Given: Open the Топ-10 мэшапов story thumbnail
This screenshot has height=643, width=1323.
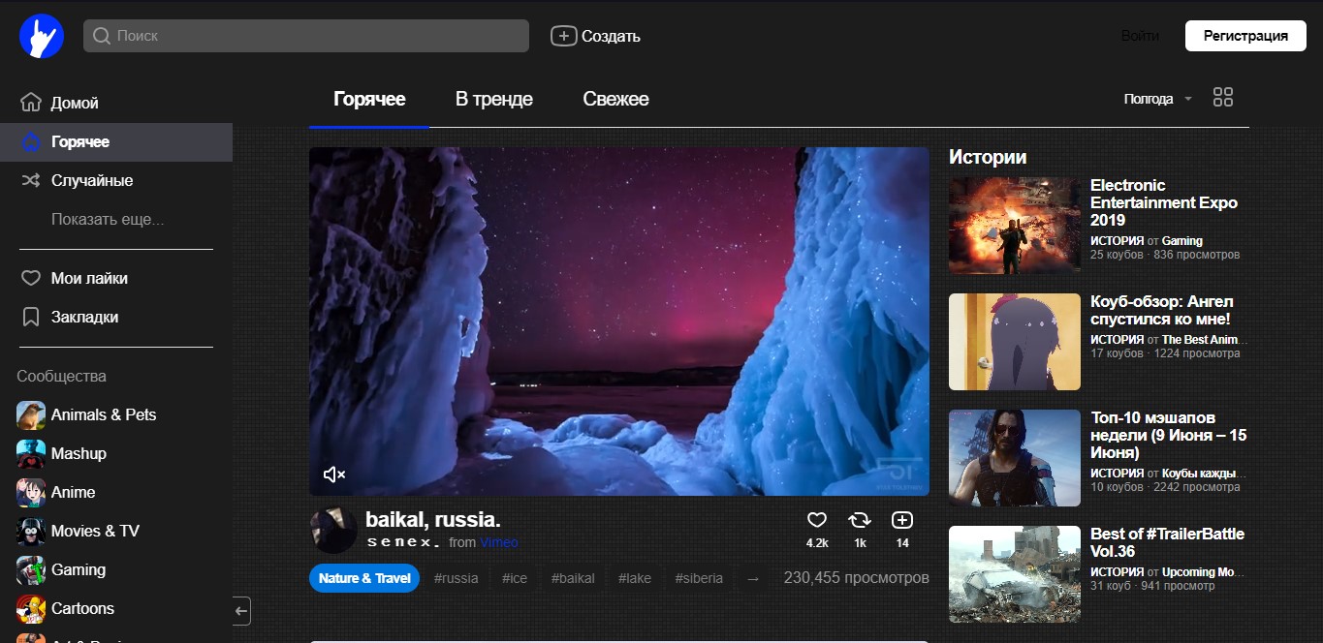Looking at the screenshot, I should 1014,457.
